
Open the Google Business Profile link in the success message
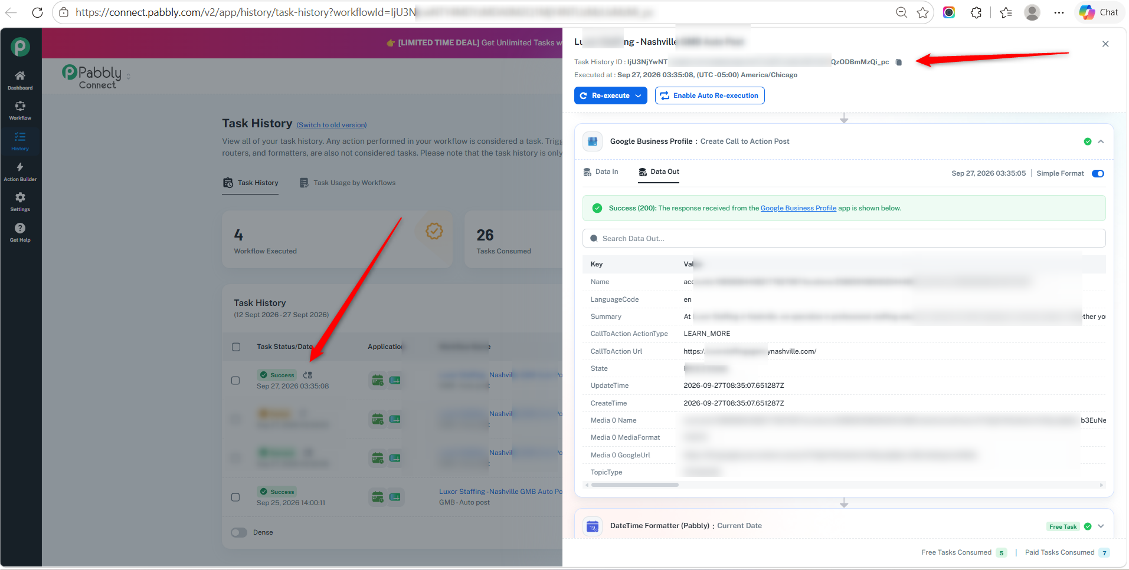[799, 208]
